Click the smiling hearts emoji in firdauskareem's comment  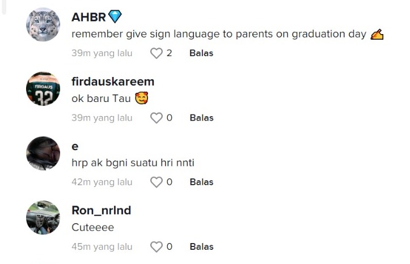[x=141, y=99]
